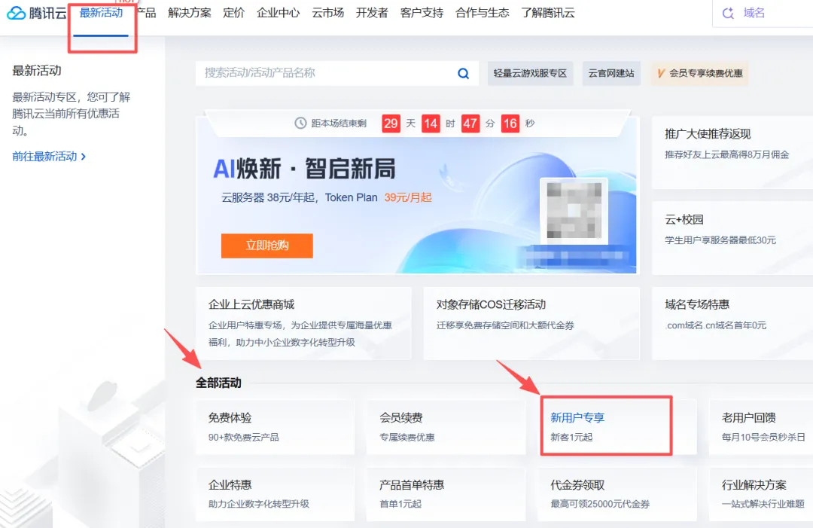Open the 解决方案 menu
This screenshot has width=813, height=528.
(x=190, y=13)
